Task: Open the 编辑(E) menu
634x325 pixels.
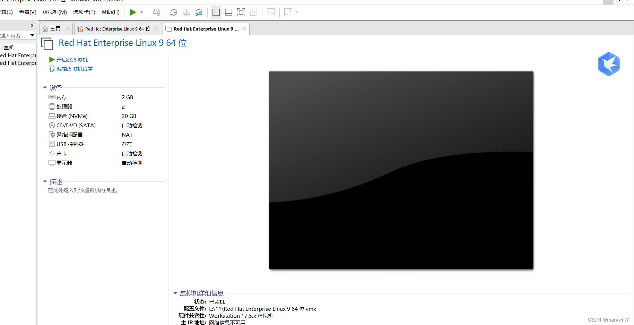Action: (6, 12)
